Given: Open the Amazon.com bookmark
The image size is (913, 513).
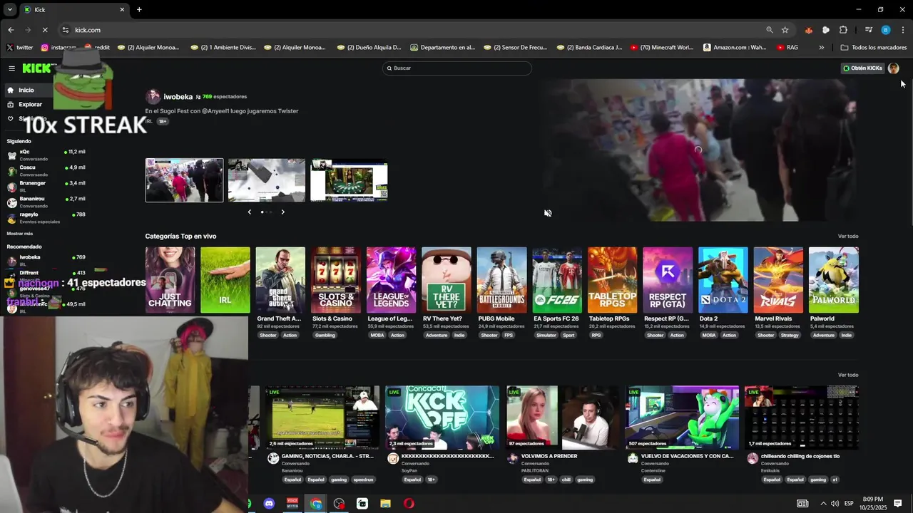Looking at the screenshot, I should [x=735, y=48].
